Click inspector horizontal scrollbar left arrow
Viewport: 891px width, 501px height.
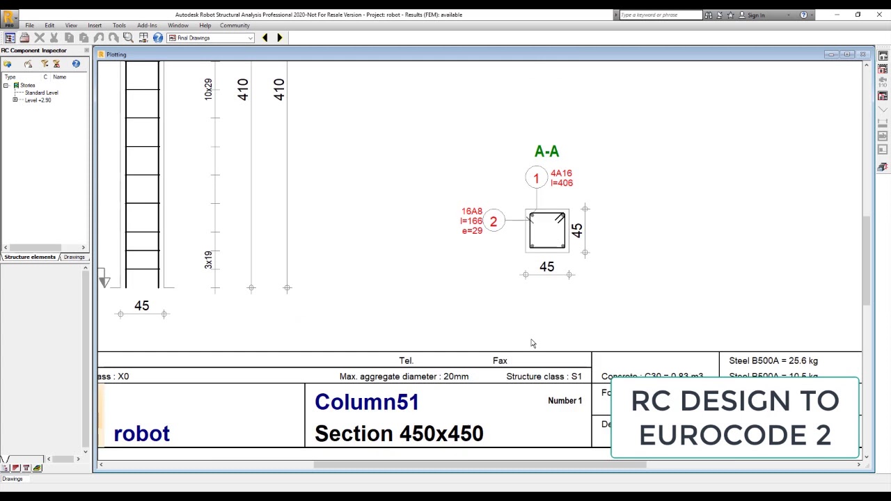click(6, 247)
